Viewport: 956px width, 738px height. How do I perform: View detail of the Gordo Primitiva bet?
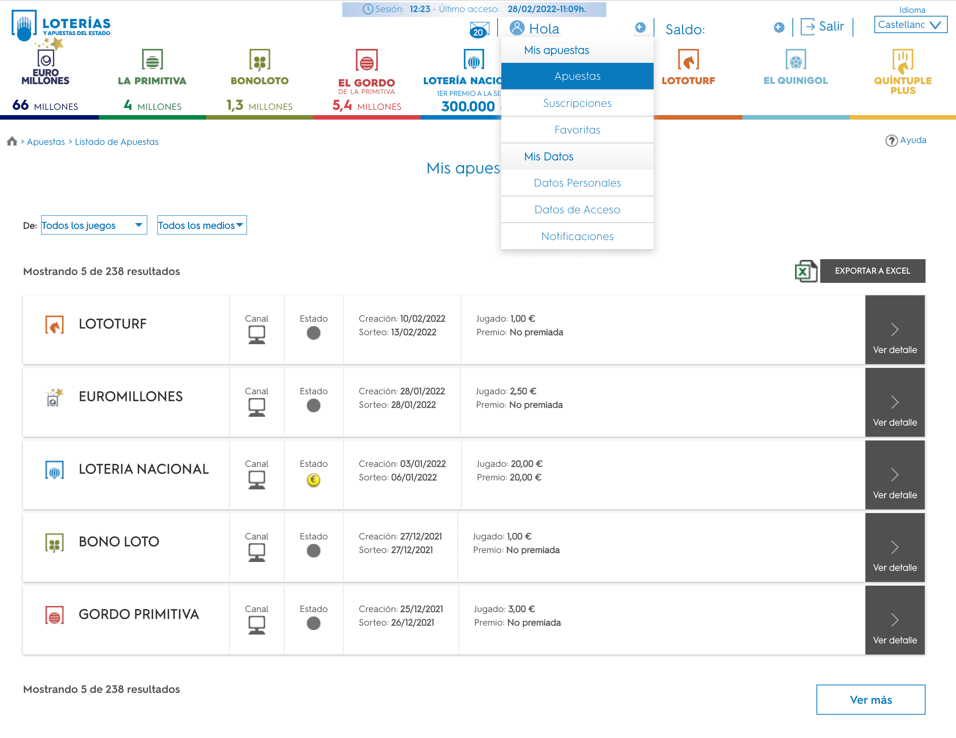pos(895,620)
